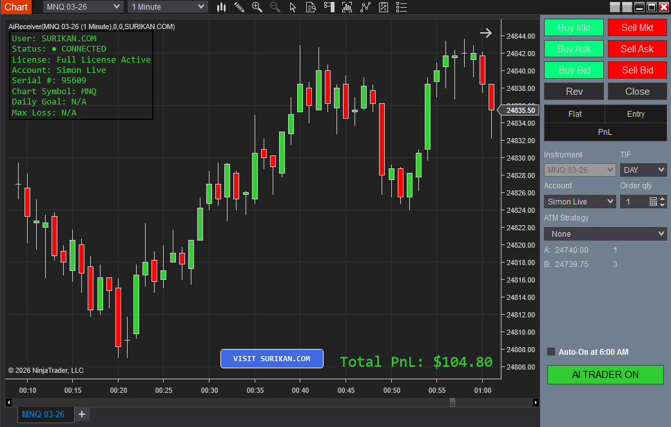Switch to the cursor pointer tool
Image resolution: width=671 pixels, height=427 pixels.
tap(293, 7)
